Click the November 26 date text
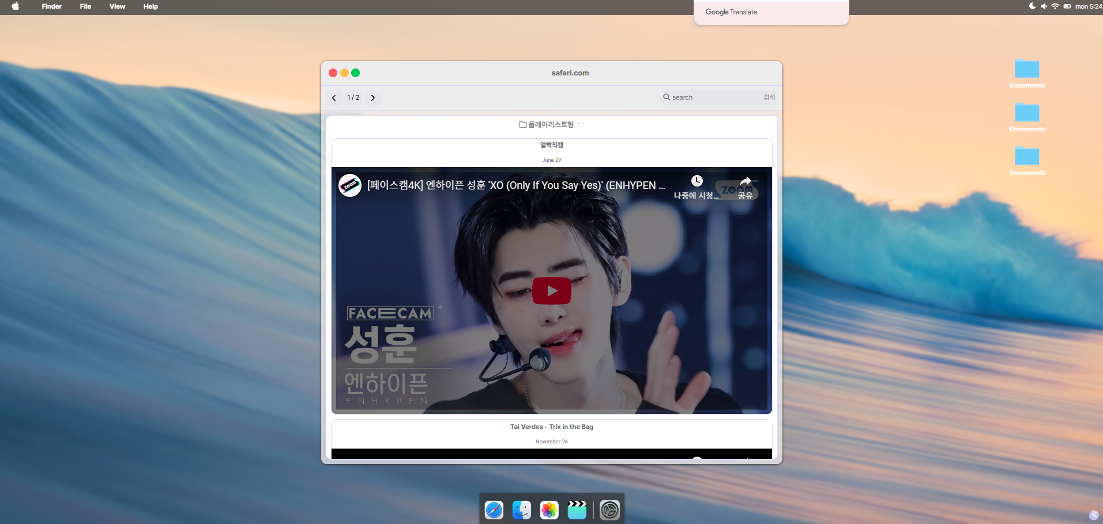Viewport: 1103px width, 524px height. pos(552,442)
